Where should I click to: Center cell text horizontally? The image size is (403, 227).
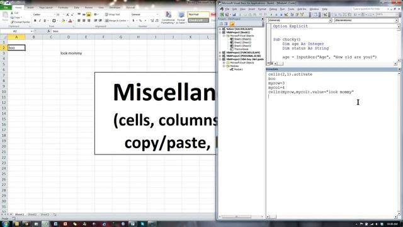click(84, 21)
